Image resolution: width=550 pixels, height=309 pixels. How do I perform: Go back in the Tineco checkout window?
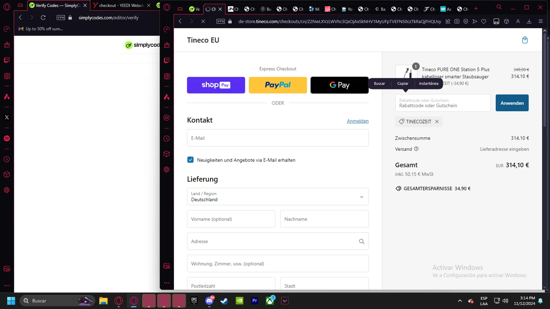click(x=180, y=22)
